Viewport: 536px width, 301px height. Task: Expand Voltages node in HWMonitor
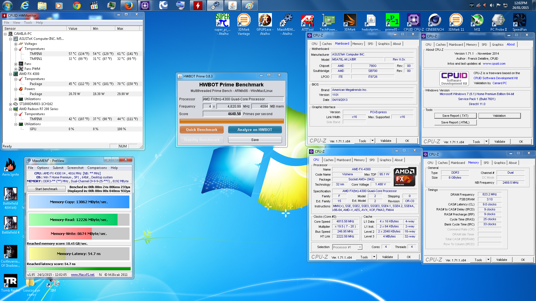[16, 44]
